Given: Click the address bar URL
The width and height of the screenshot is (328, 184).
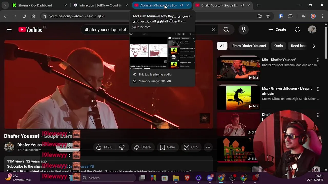Looking at the screenshot, I should [77, 16].
